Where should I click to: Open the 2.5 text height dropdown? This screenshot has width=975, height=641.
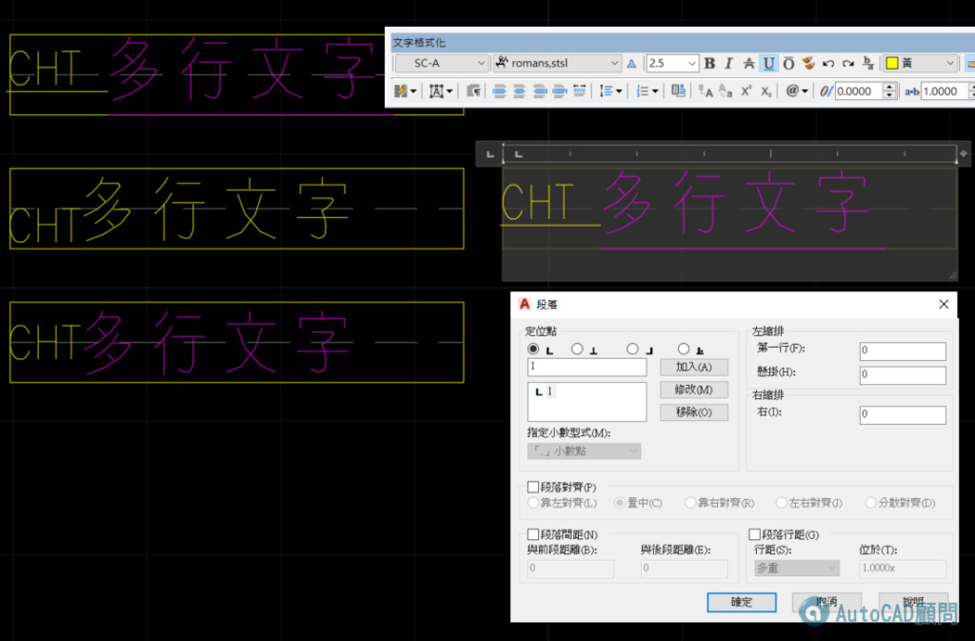point(672,64)
